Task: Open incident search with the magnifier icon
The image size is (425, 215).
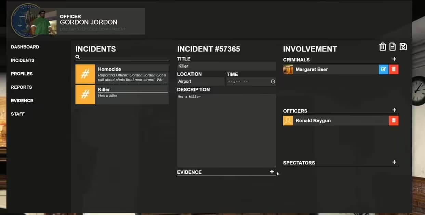Action: [x=78, y=57]
